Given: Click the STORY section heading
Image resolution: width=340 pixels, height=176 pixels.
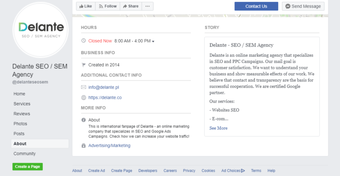Looking at the screenshot, I should (212, 28).
